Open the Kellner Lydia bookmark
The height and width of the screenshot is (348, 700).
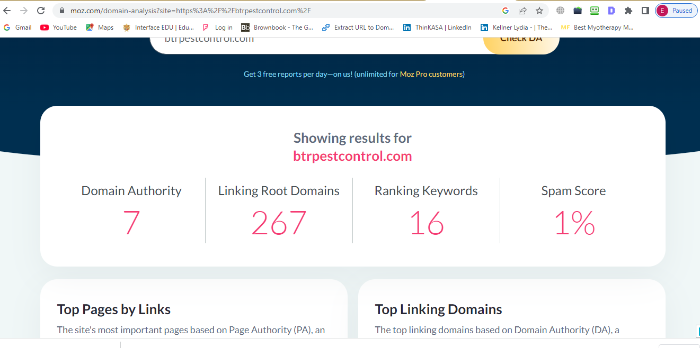(516, 28)
